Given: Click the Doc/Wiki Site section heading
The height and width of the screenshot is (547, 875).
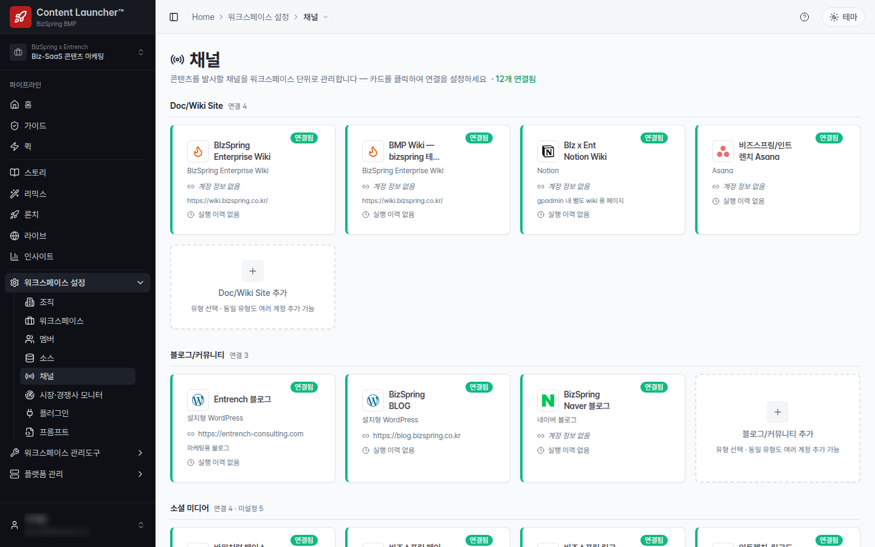Looking at the screenshot, I should 196,106.
